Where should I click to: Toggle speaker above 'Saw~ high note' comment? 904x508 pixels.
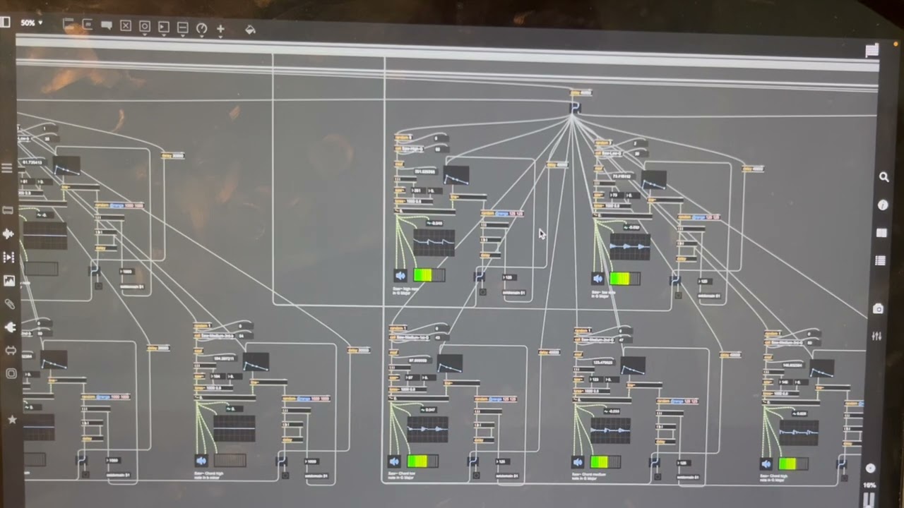click(x=401, y=276)
